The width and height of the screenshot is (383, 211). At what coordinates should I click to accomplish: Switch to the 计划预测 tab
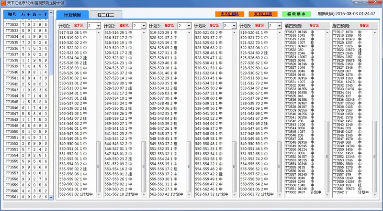[x=72, y=15]
